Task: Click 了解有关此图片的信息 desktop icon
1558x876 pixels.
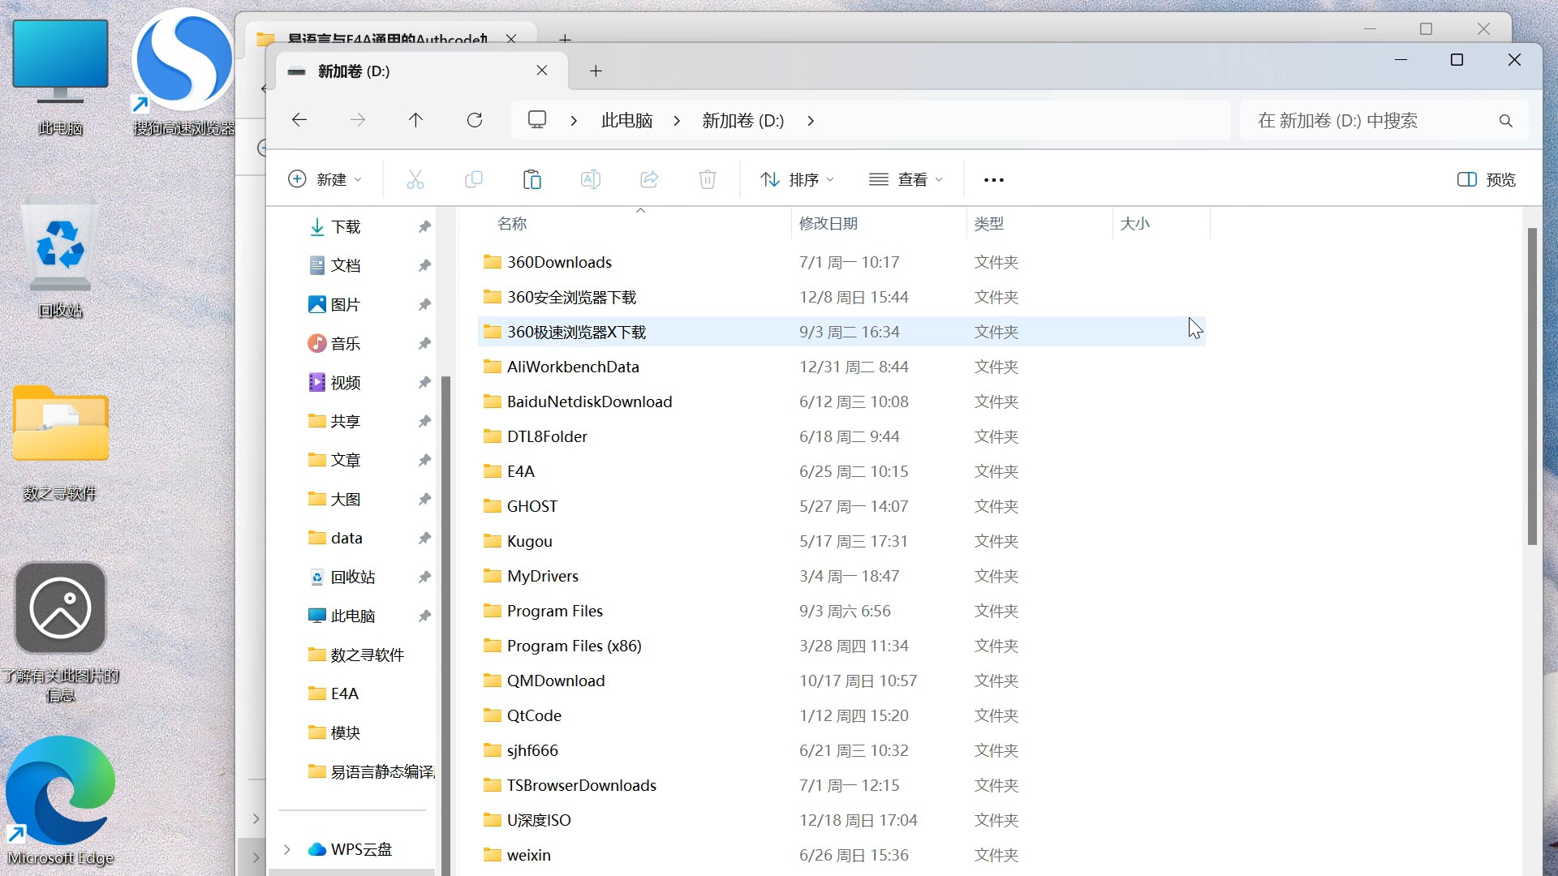Action: 60,633
